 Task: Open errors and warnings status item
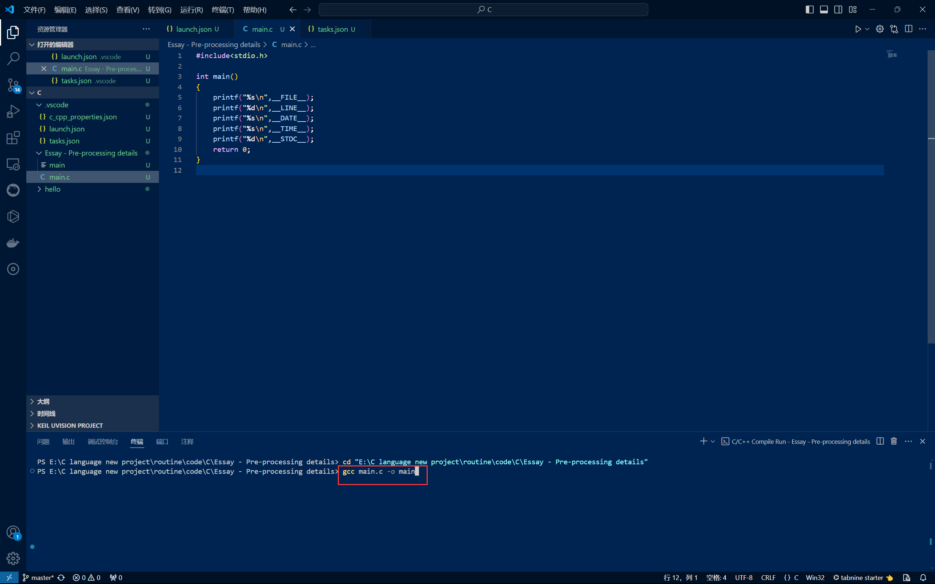click(x=87, y=577)
